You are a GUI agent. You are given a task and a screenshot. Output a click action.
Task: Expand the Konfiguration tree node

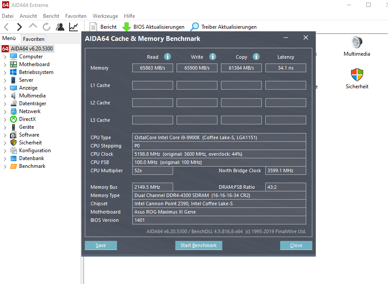[5, 151]
